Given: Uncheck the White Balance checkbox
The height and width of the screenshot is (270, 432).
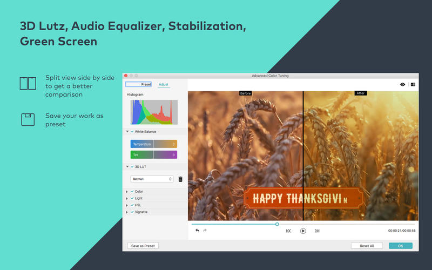Looking at the screenshot, I should [132, 131].
